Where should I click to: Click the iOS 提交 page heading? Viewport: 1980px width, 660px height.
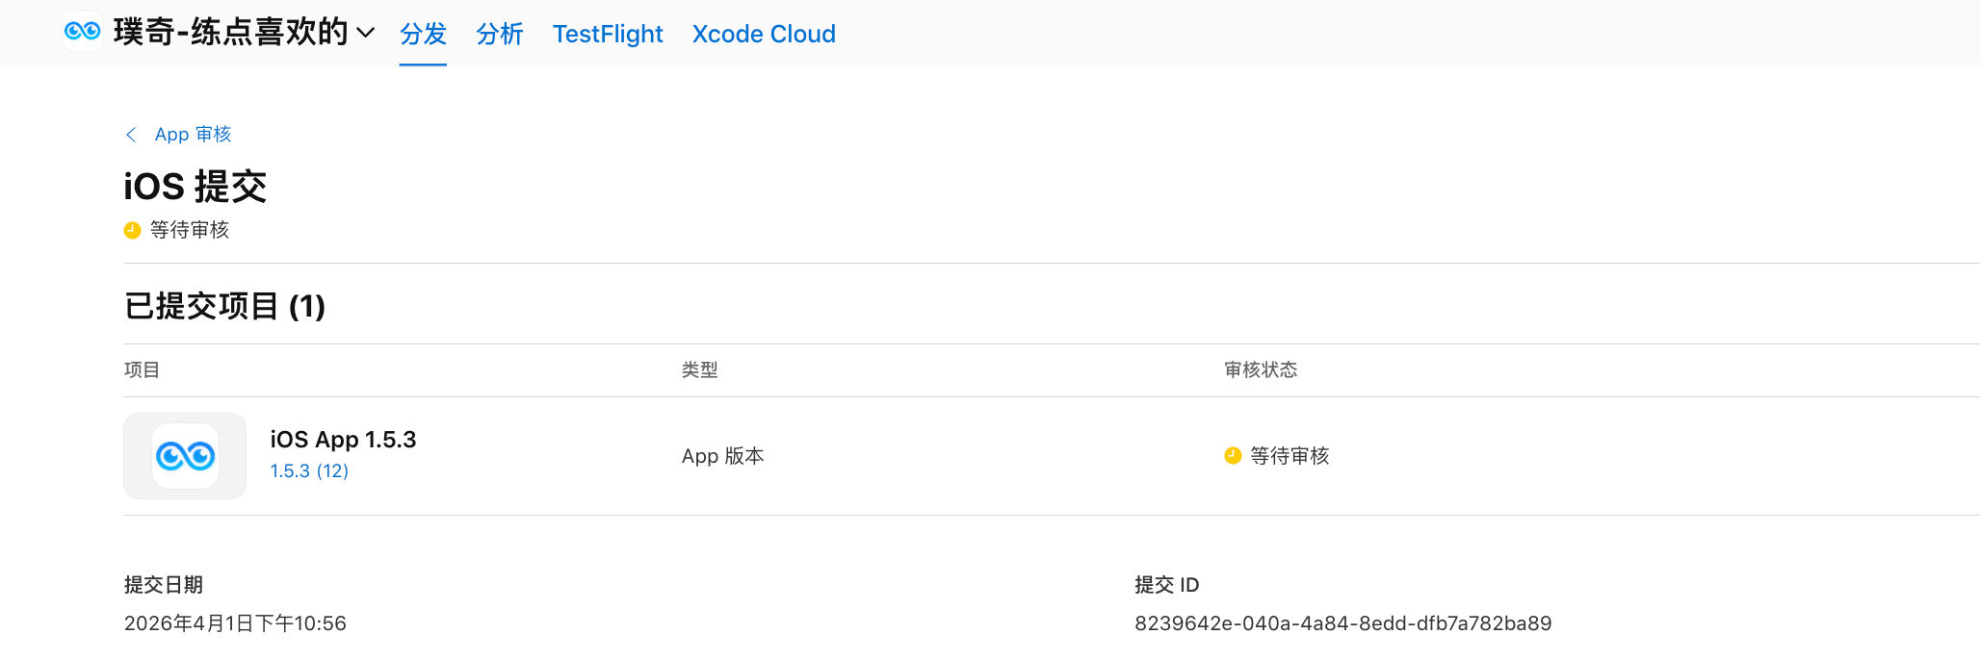(195, 187)
